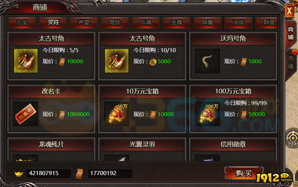Click the 灵符 talisman currency icon at bottom
Screen dimensions: 298x187
pyautogui.click(x=79, y=174)
